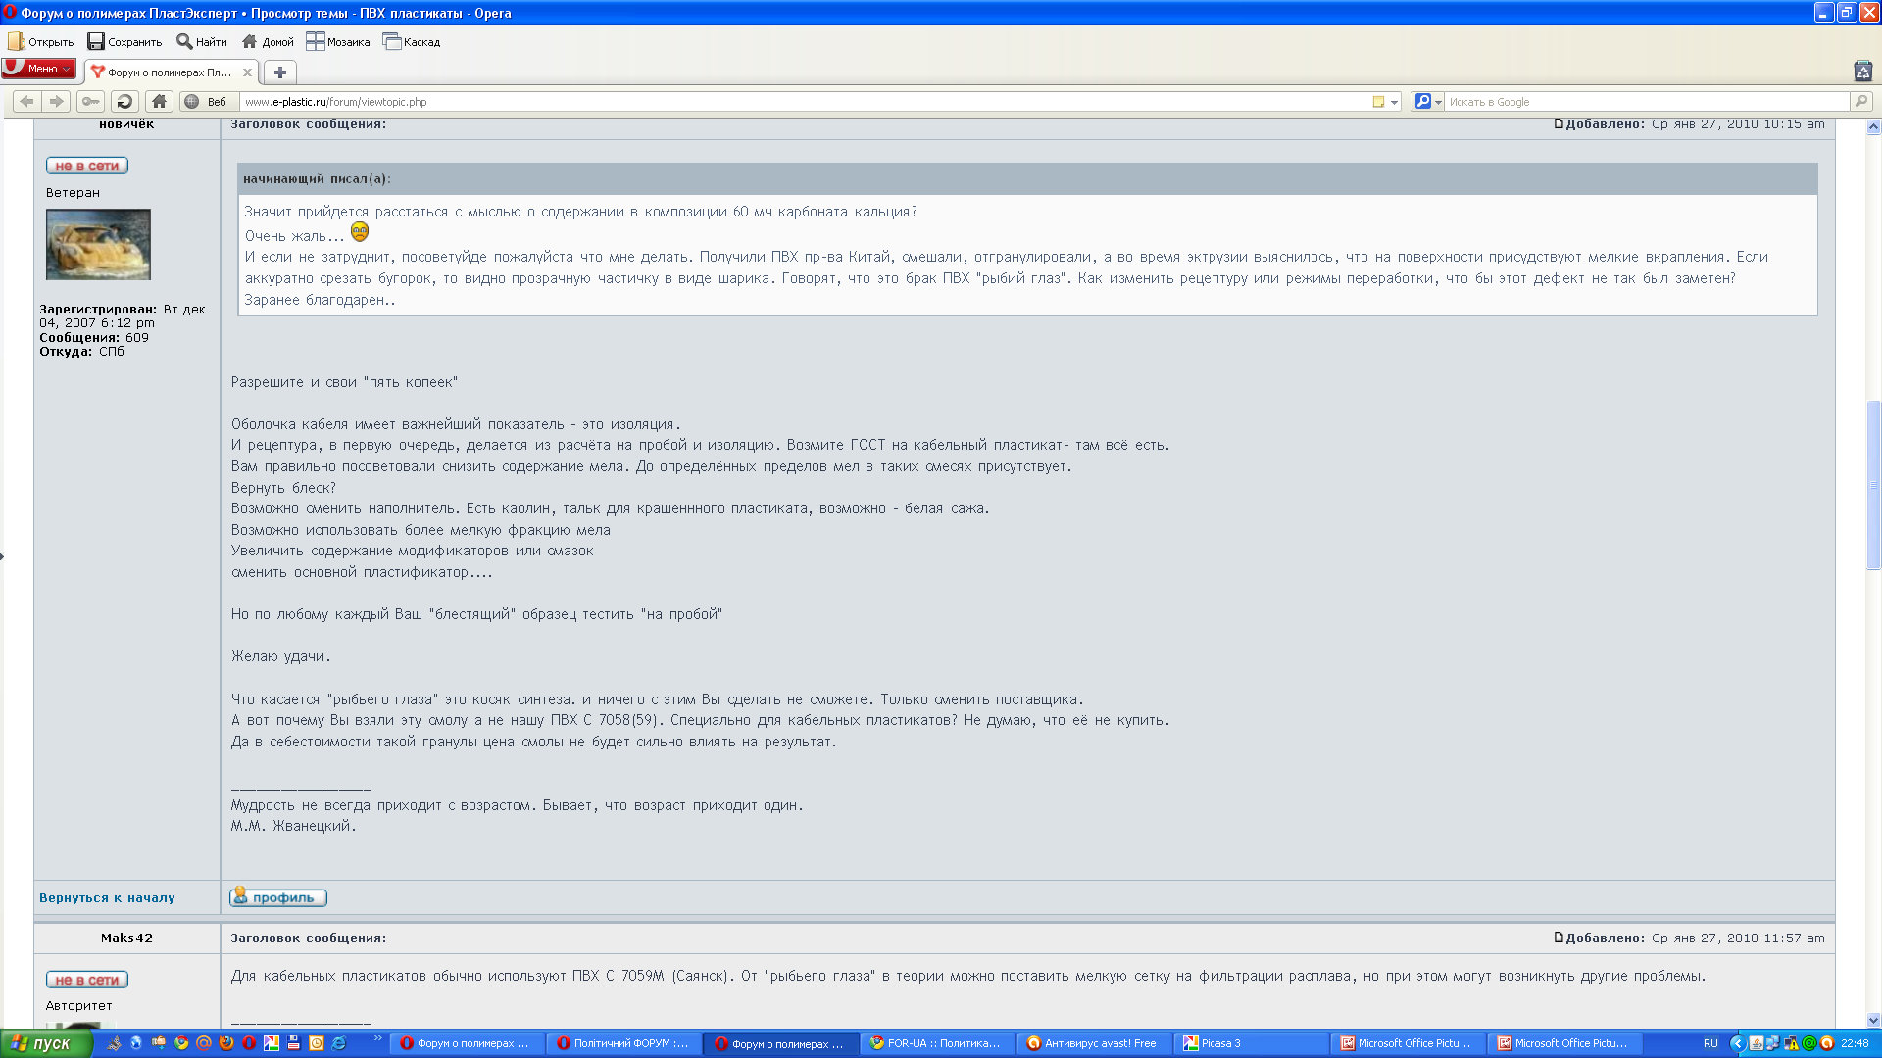Open a new tab with plus button
The width and height of the screenshot is (1882, 1058).
click(x=280, y=72)
